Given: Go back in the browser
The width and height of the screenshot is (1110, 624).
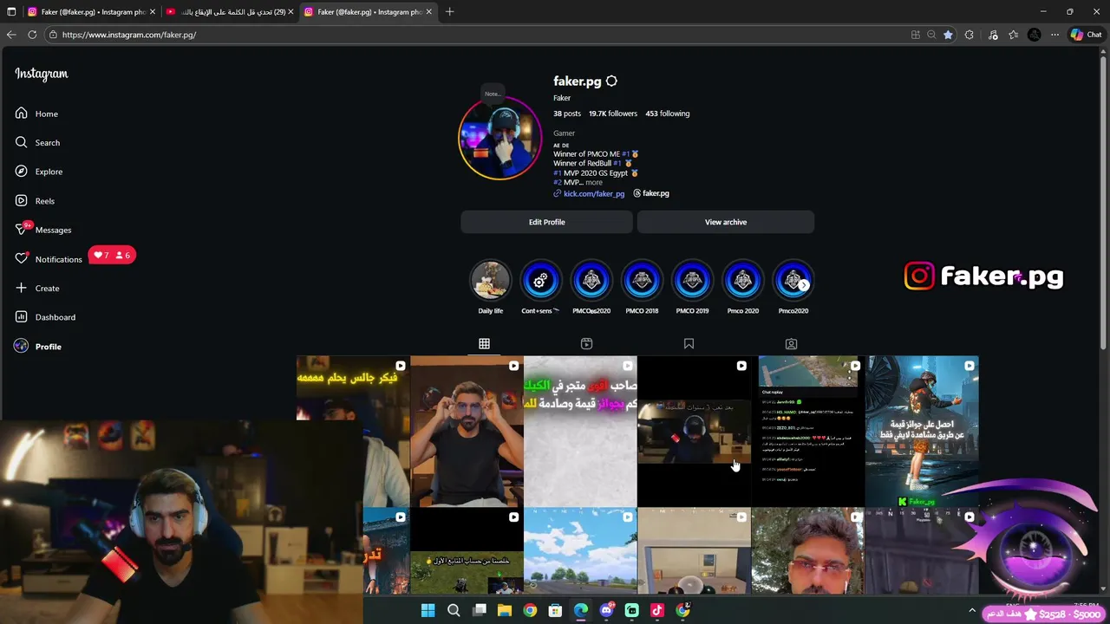Looking at the screenshot, I should [x=11, y=35].
